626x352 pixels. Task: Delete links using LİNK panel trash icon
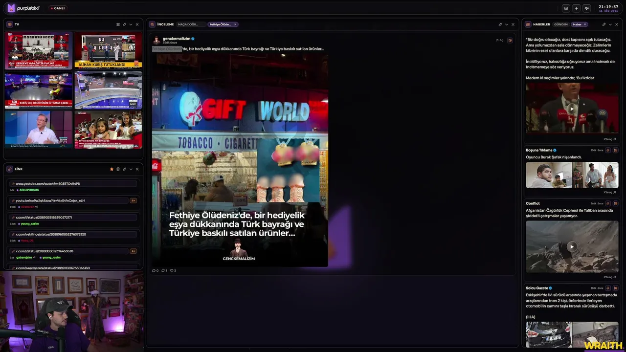point(118,169)
